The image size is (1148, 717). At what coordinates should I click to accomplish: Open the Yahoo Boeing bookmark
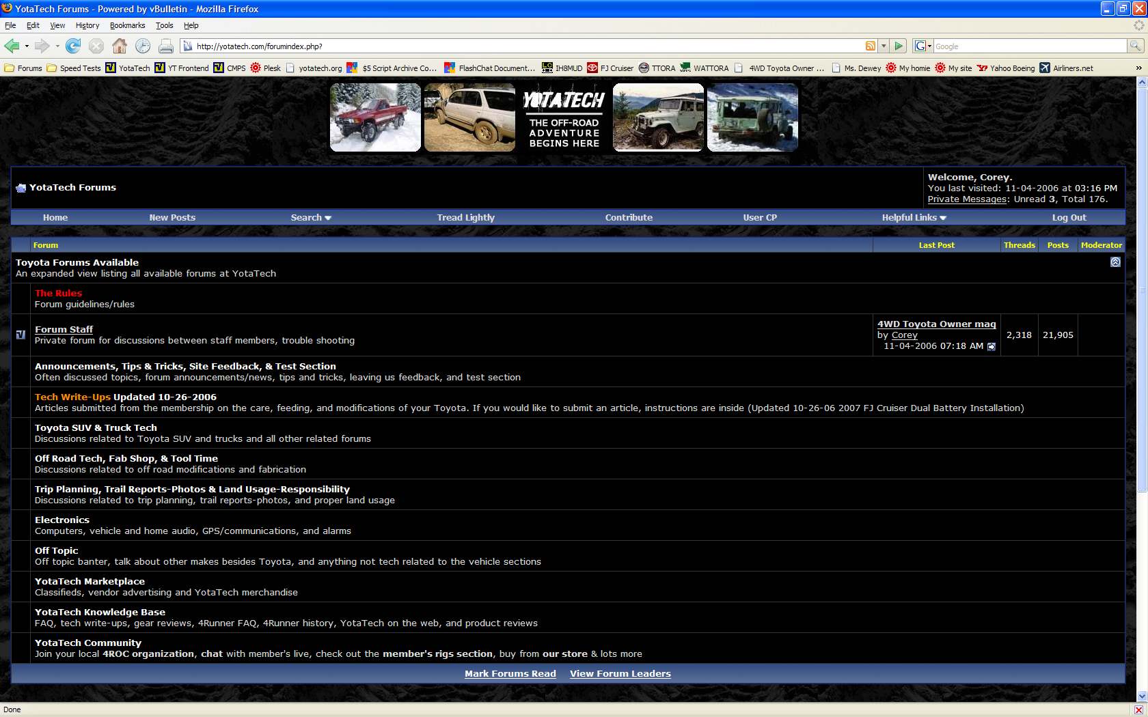(x=1006, y=68)
